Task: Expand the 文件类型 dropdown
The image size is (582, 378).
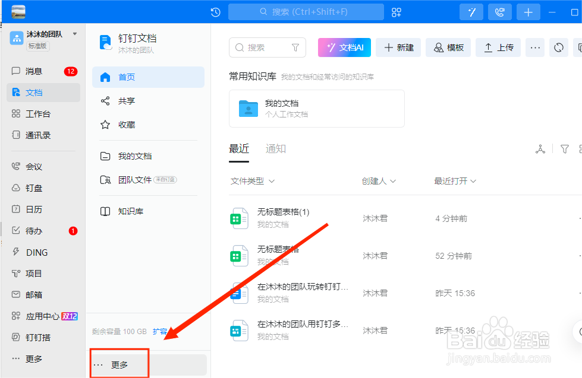Action: point(253,181)
